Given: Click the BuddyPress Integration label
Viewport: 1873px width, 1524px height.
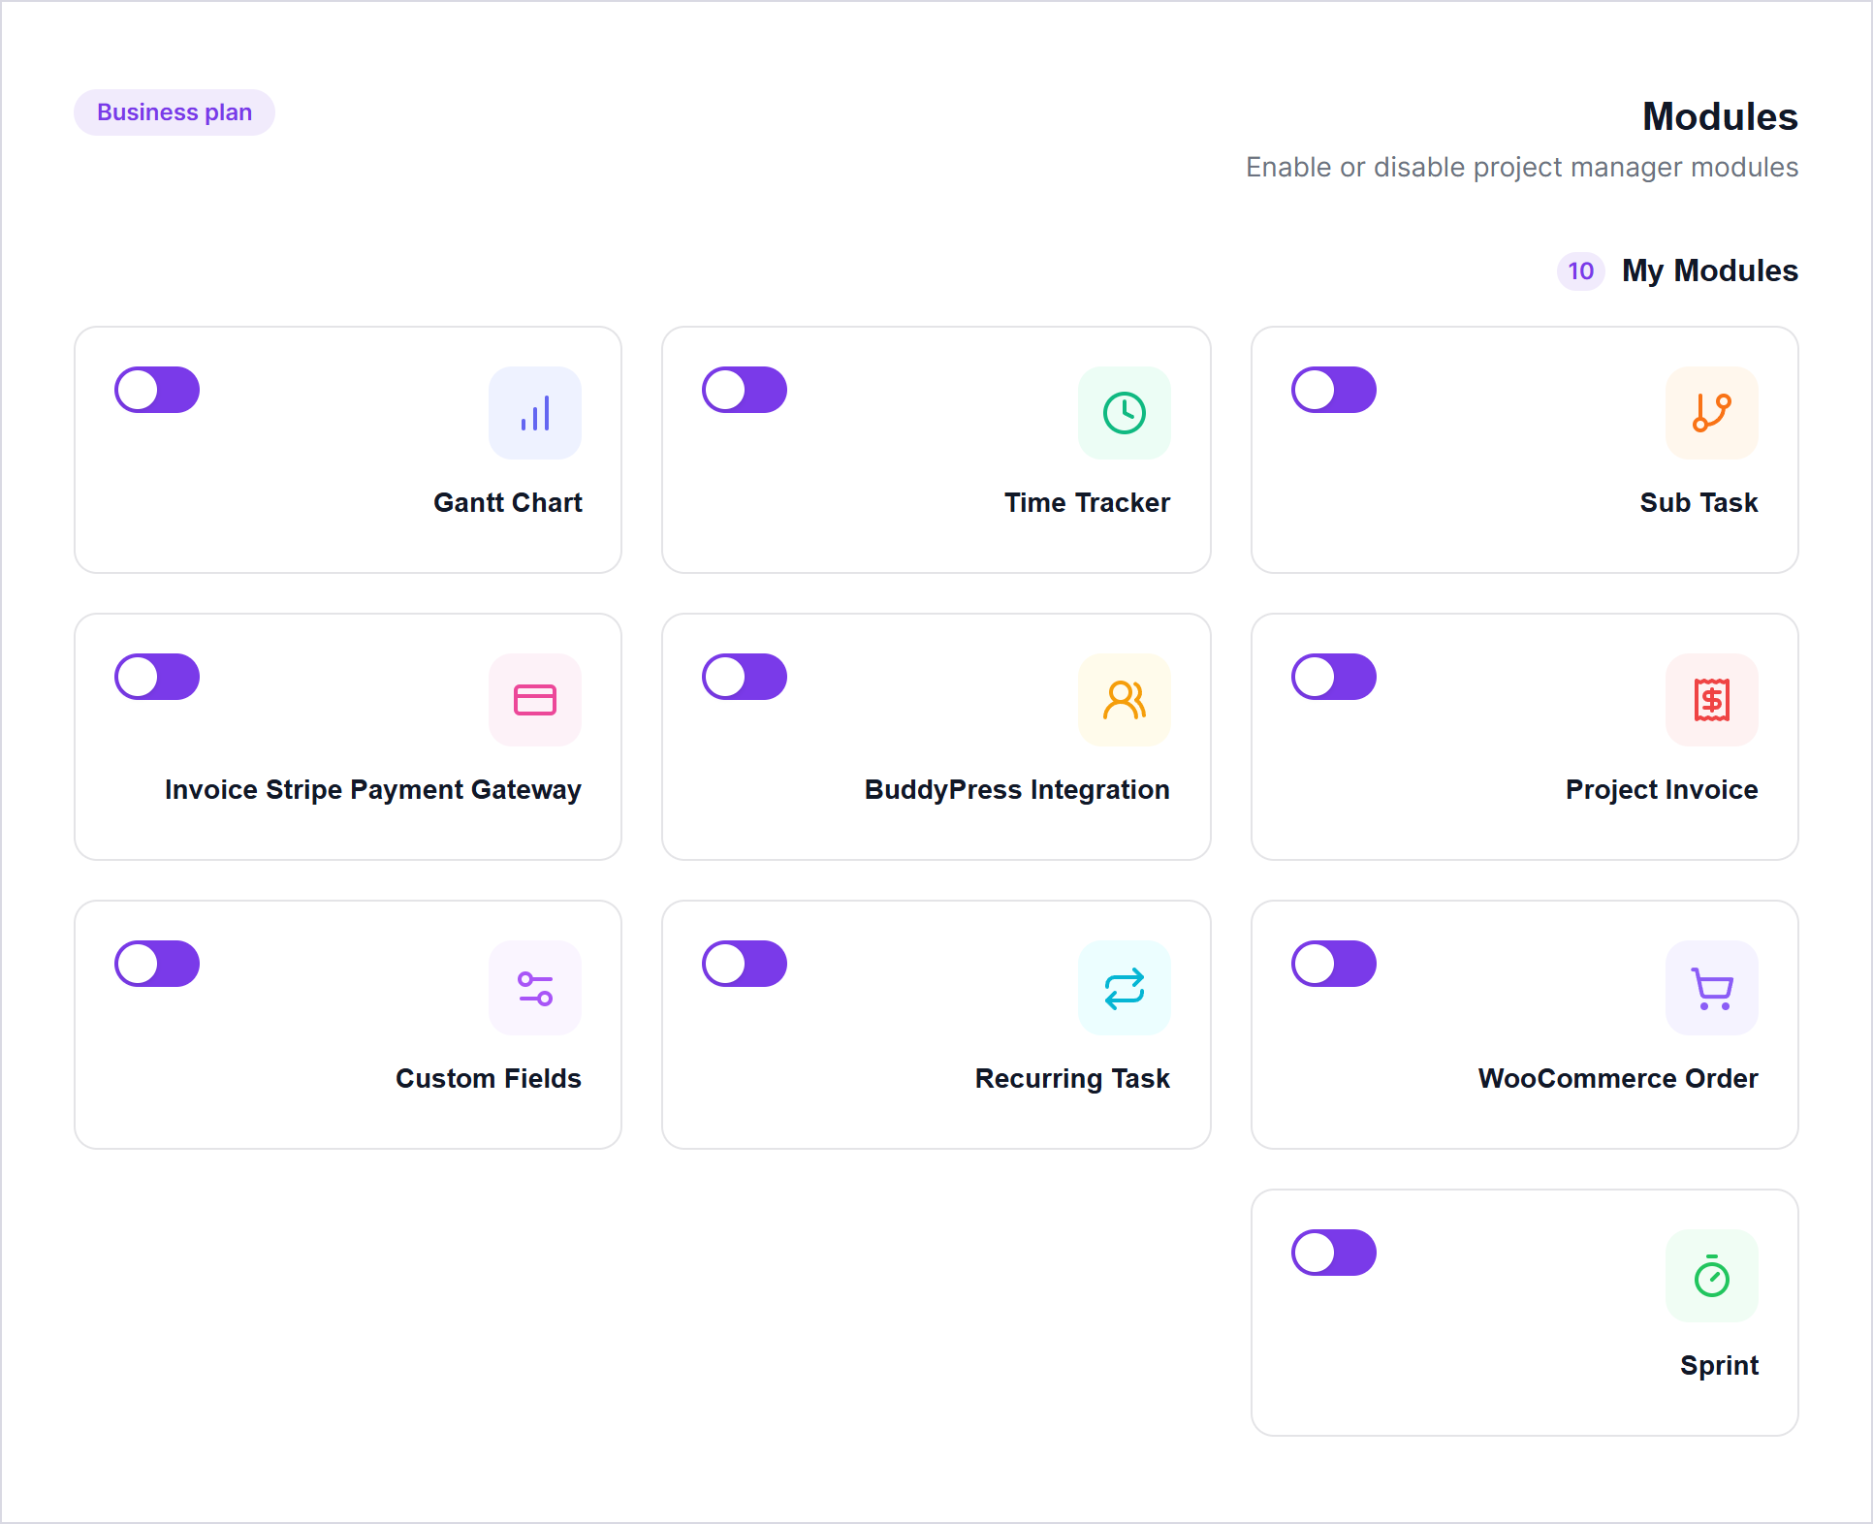Looking at the screenshot, I should point(1018,790).
